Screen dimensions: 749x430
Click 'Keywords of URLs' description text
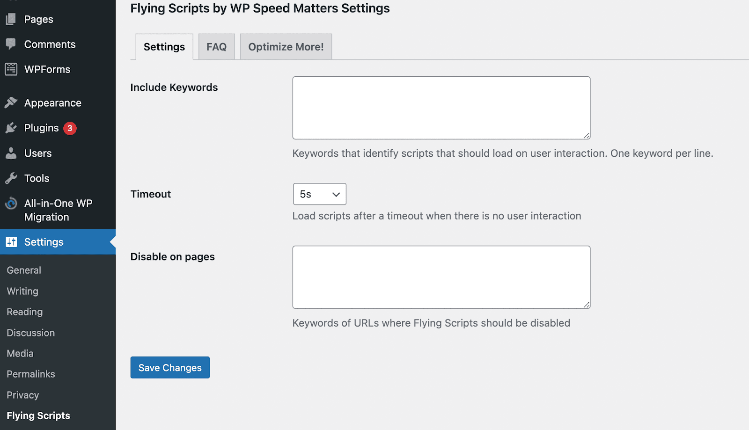431,323
